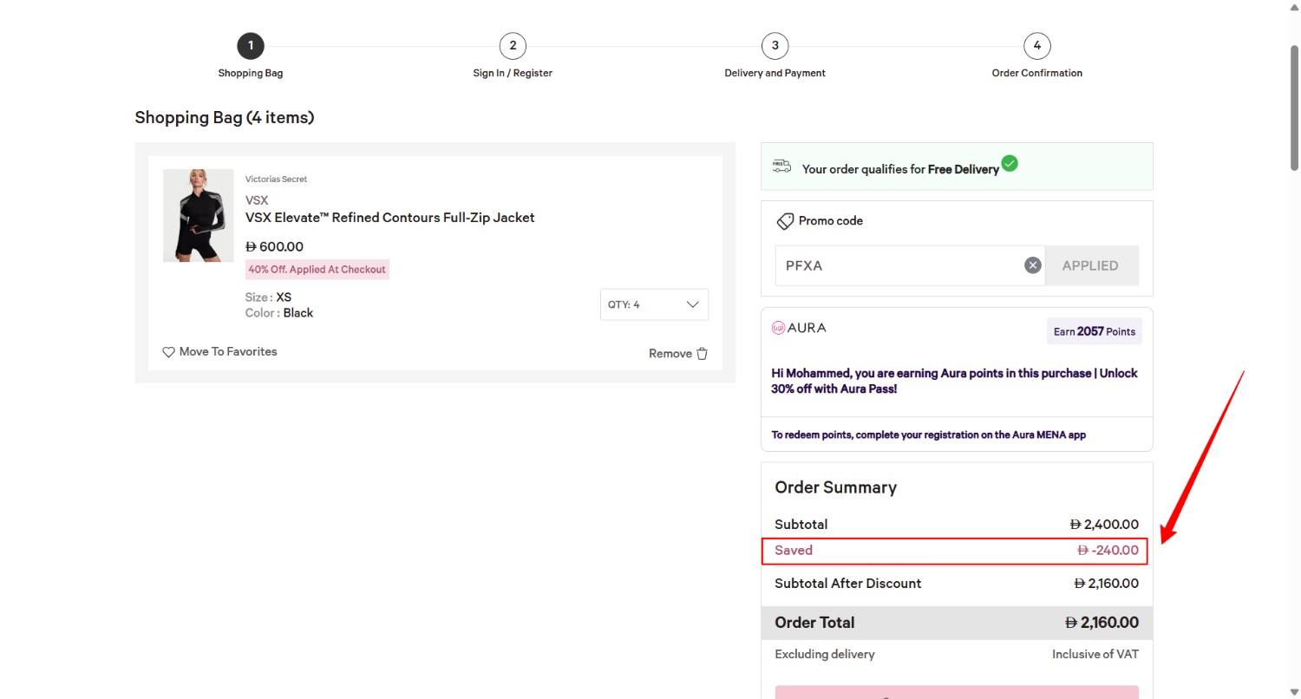Click the Inclusive of VAT note
This screenshot has width=1301, height=699.
pyautogui.click(x=1095, y=655)
